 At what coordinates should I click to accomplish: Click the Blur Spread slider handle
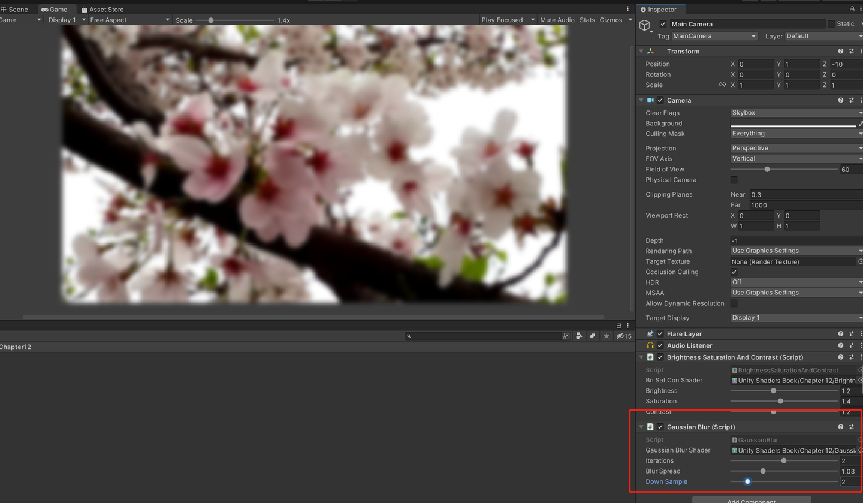point(763,471)
